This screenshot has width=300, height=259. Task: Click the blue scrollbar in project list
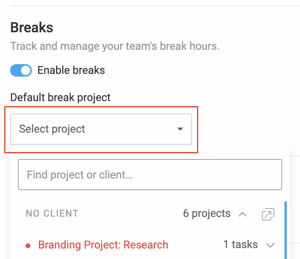[x=286, y=230]
